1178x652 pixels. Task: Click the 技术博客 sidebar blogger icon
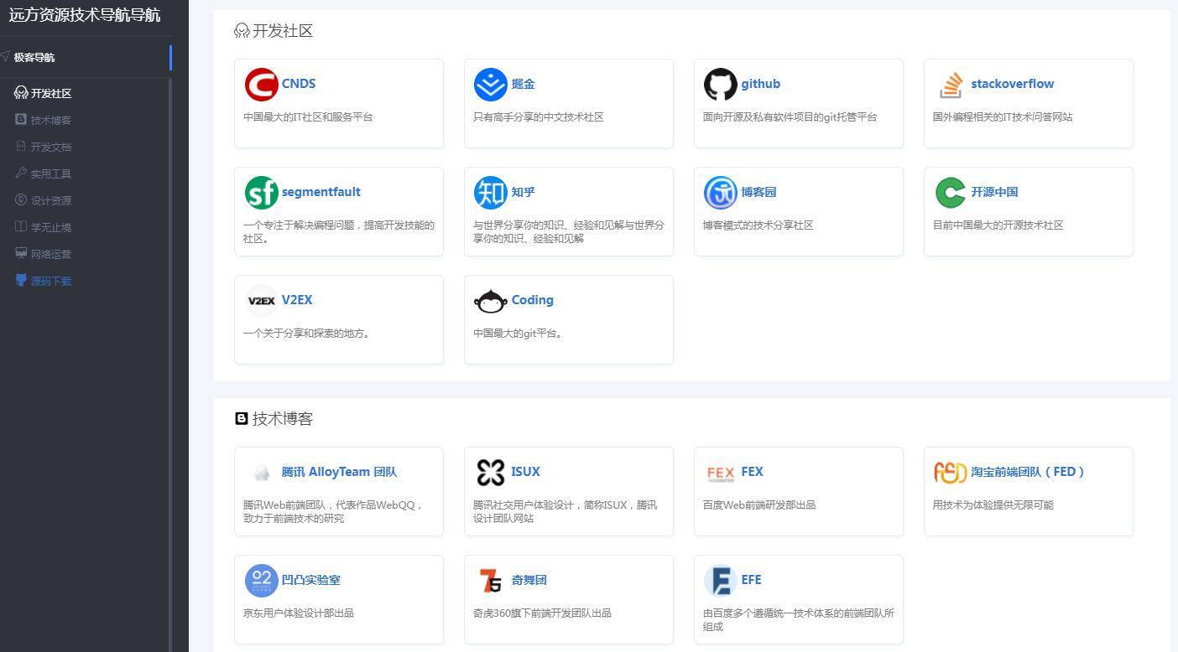coord(21,119)
